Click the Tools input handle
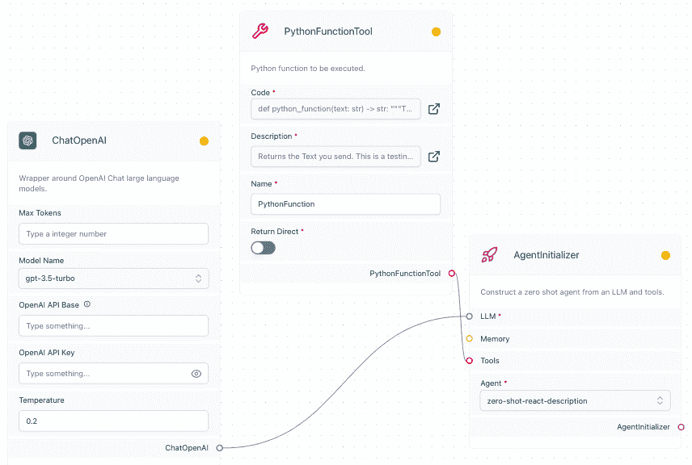 pyautogui.click(x=469, y=361)
